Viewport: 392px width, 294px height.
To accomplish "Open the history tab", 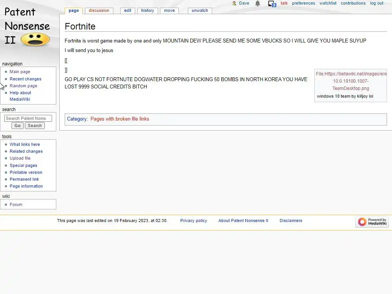I will click(147, 10).
